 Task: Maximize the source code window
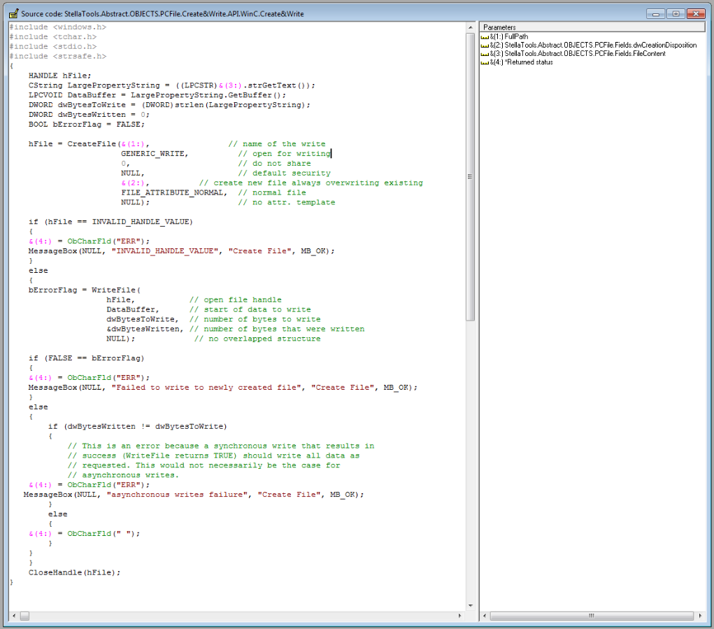[x=676, y=14]
